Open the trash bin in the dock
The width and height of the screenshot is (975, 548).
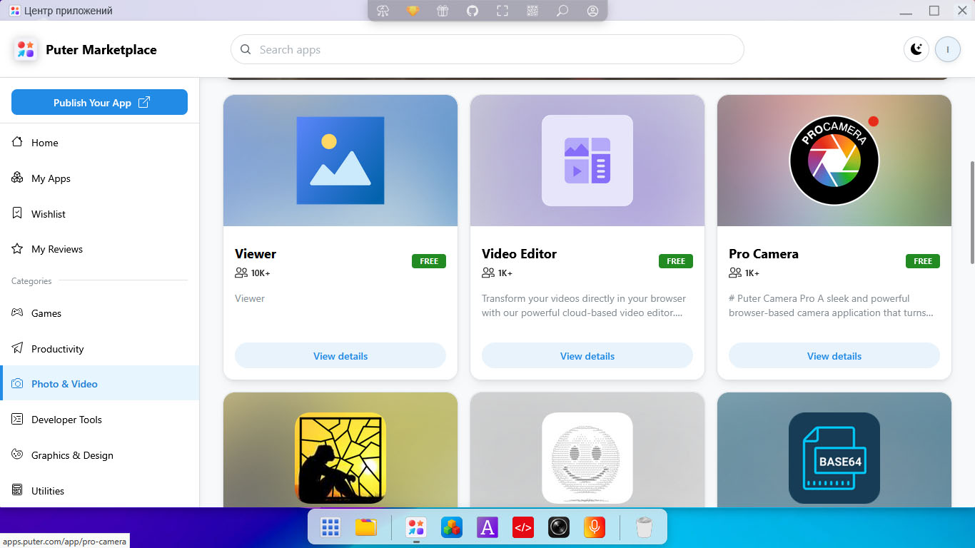[x=644, y=527]
